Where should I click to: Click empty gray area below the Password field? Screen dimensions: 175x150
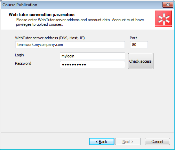point(87,98)
